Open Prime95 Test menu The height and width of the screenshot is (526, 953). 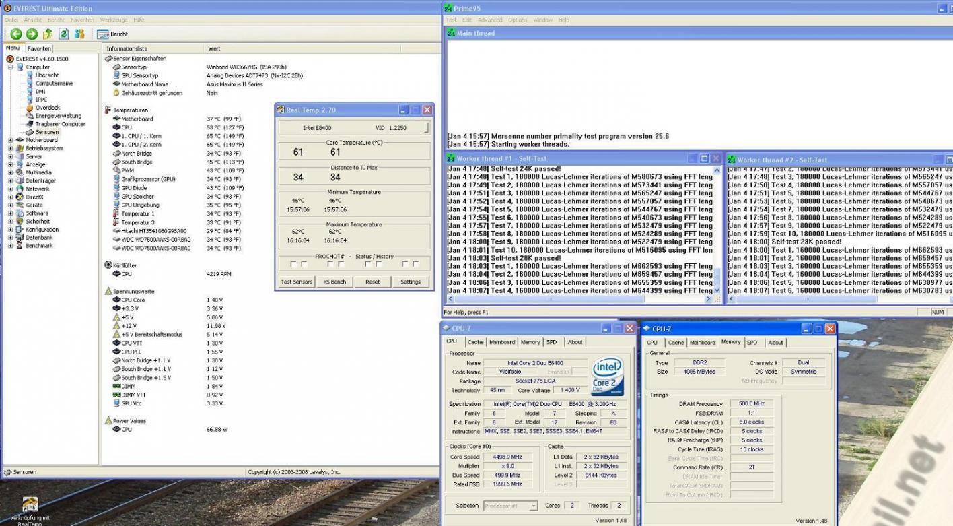click(x=451, y=20)
